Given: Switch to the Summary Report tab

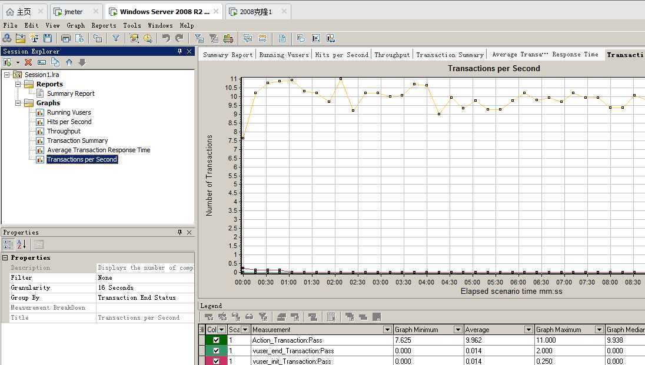Looking at the screenshot, I should tap(228, 55).
